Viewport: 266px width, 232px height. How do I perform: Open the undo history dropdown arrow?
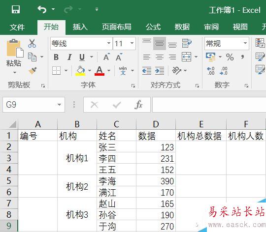click(53, 9)
